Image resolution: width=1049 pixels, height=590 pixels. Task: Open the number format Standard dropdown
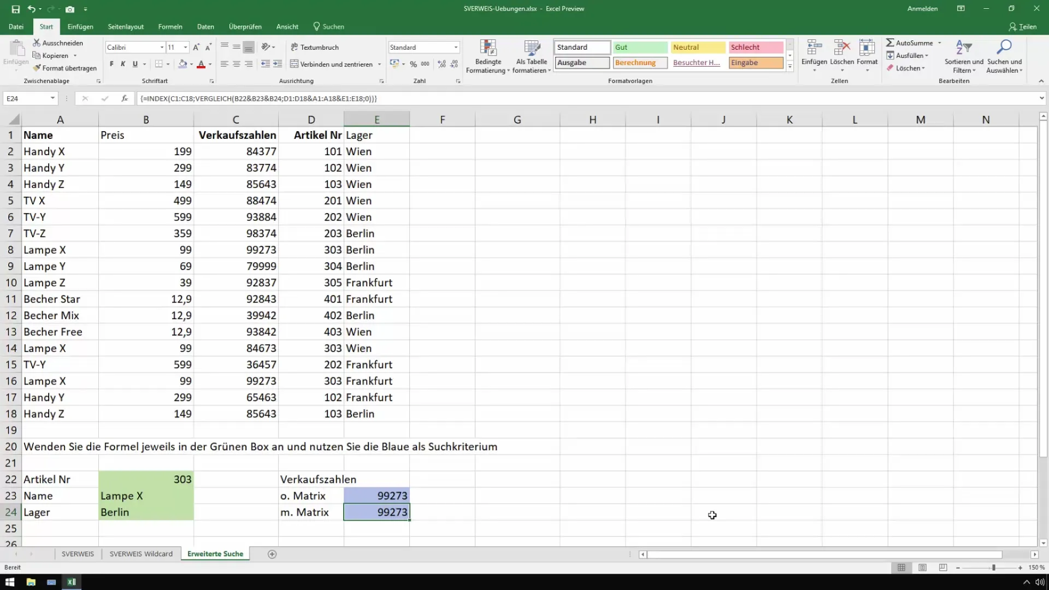point(456,48)
